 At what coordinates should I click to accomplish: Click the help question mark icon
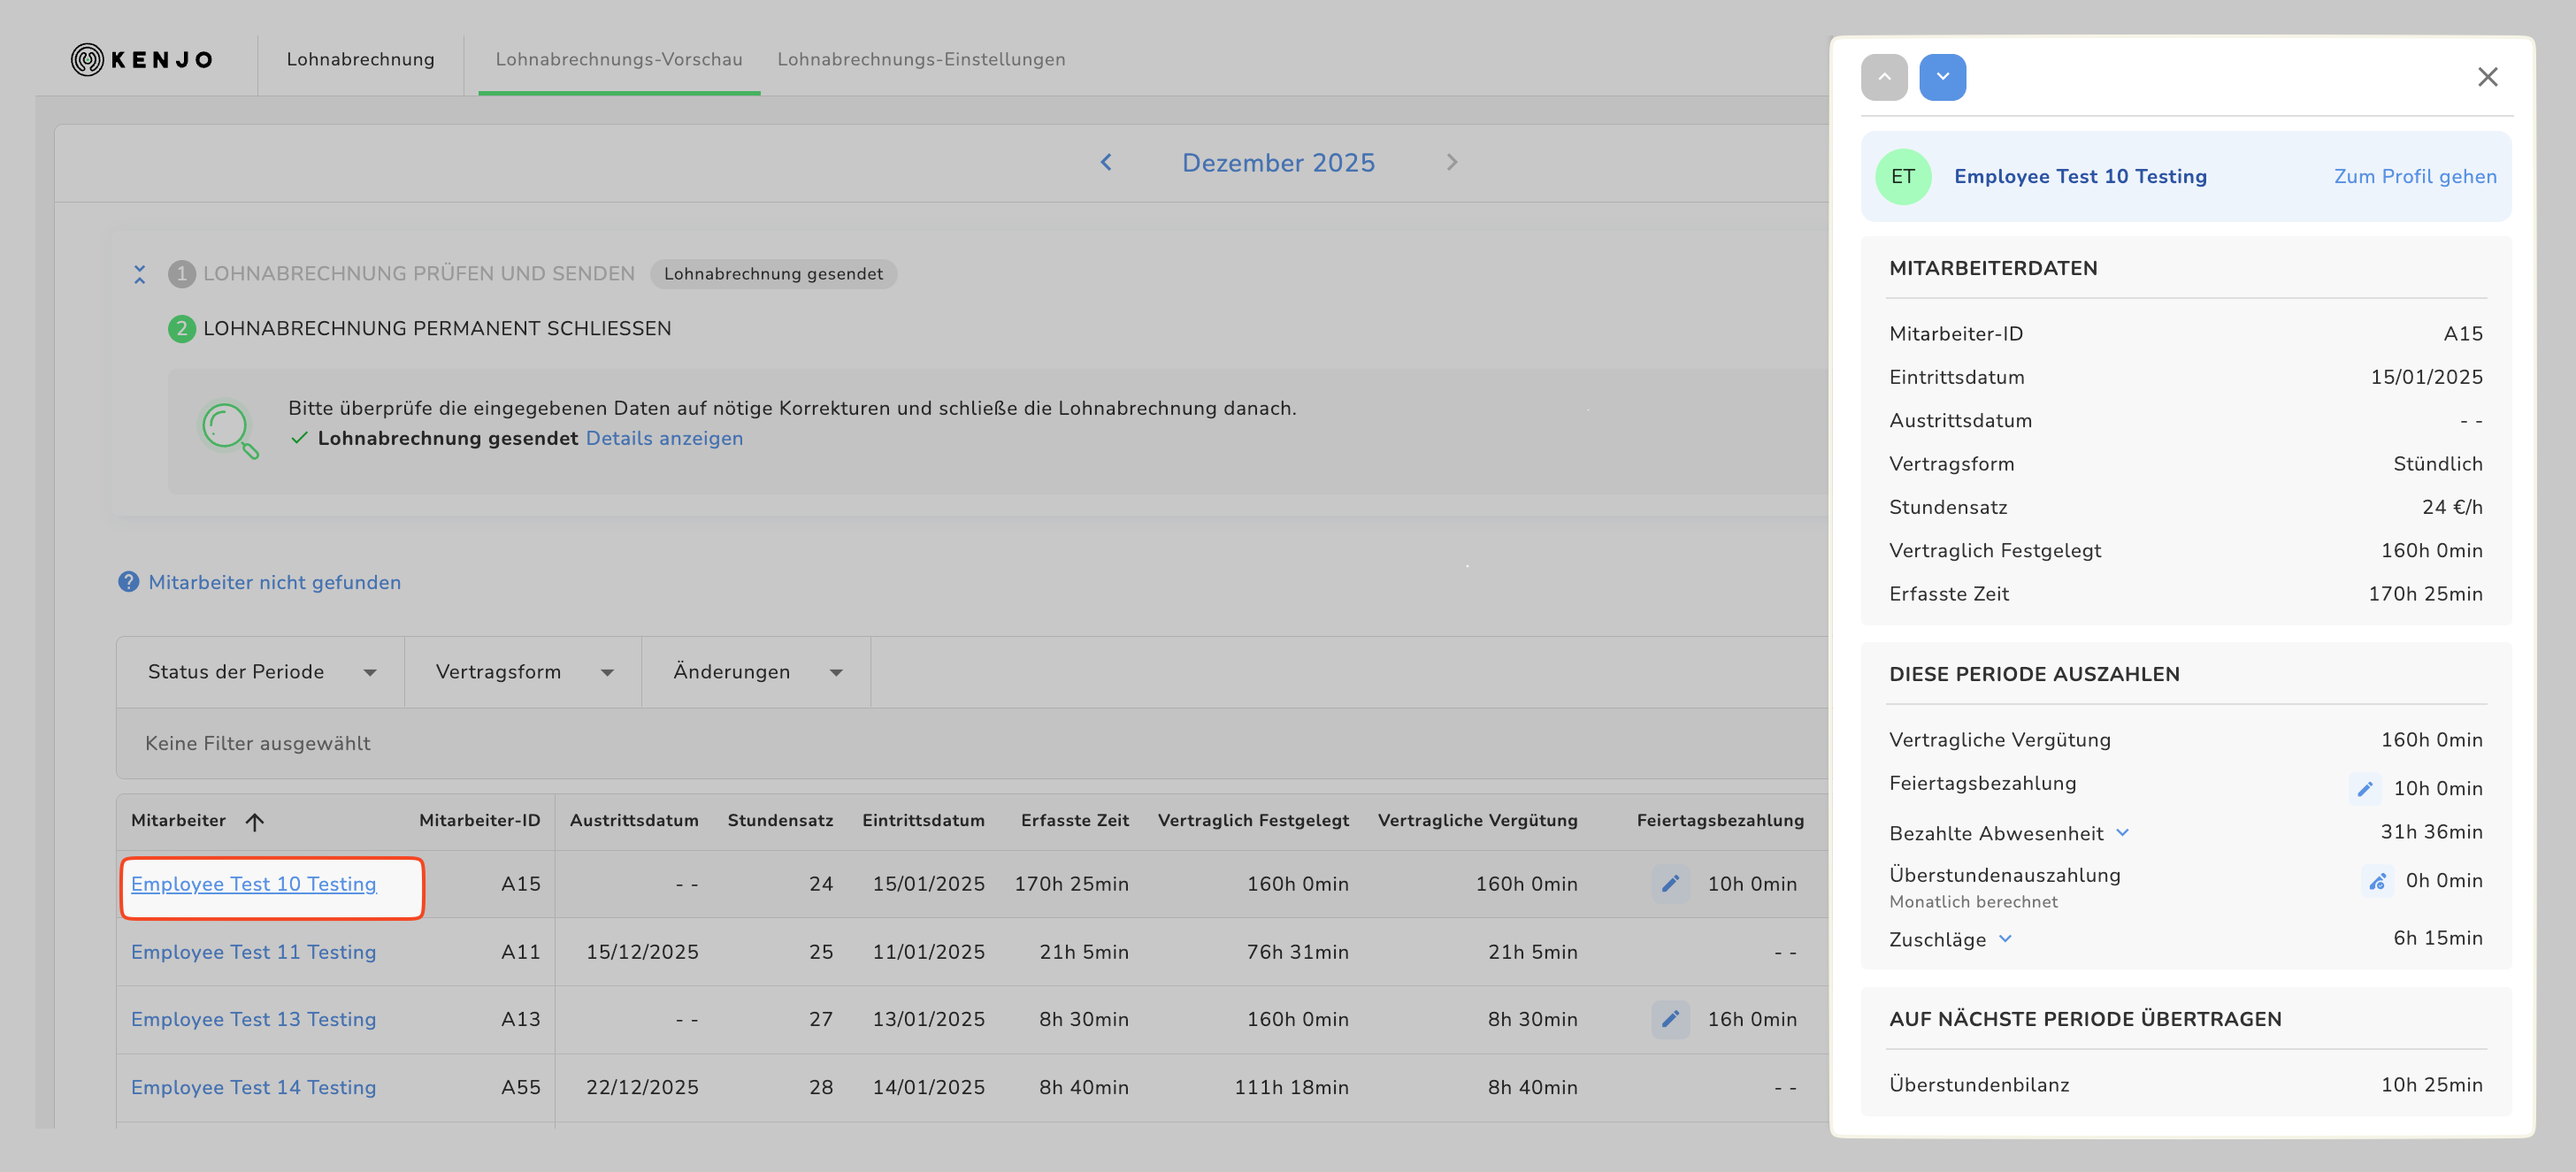(x=129, y=582)
